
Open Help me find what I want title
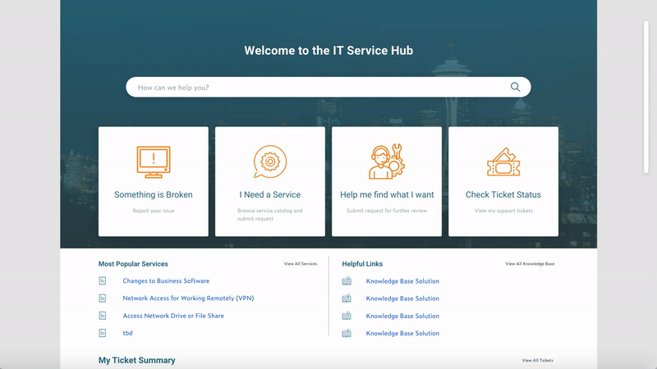[387, 194]
